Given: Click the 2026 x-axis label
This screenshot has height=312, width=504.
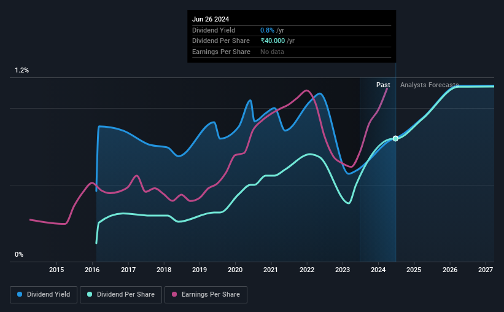Looking at the screenshot, I should [450, 270].
